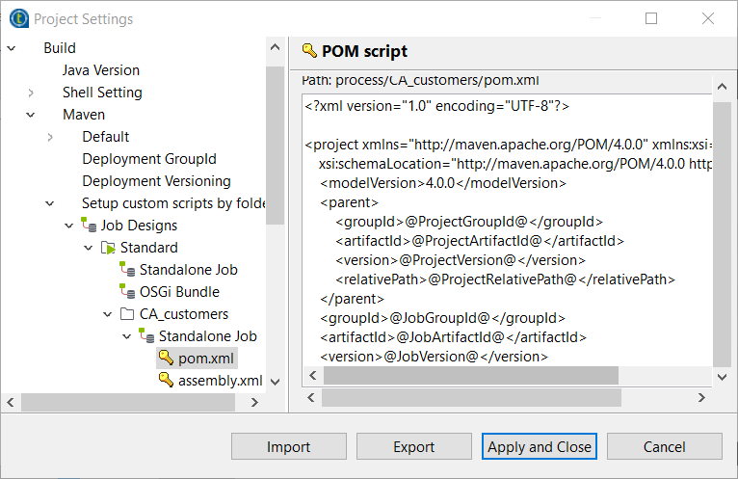Collapse the Maven tree node
Screen dimensions: 738x479
coord(31,115)
